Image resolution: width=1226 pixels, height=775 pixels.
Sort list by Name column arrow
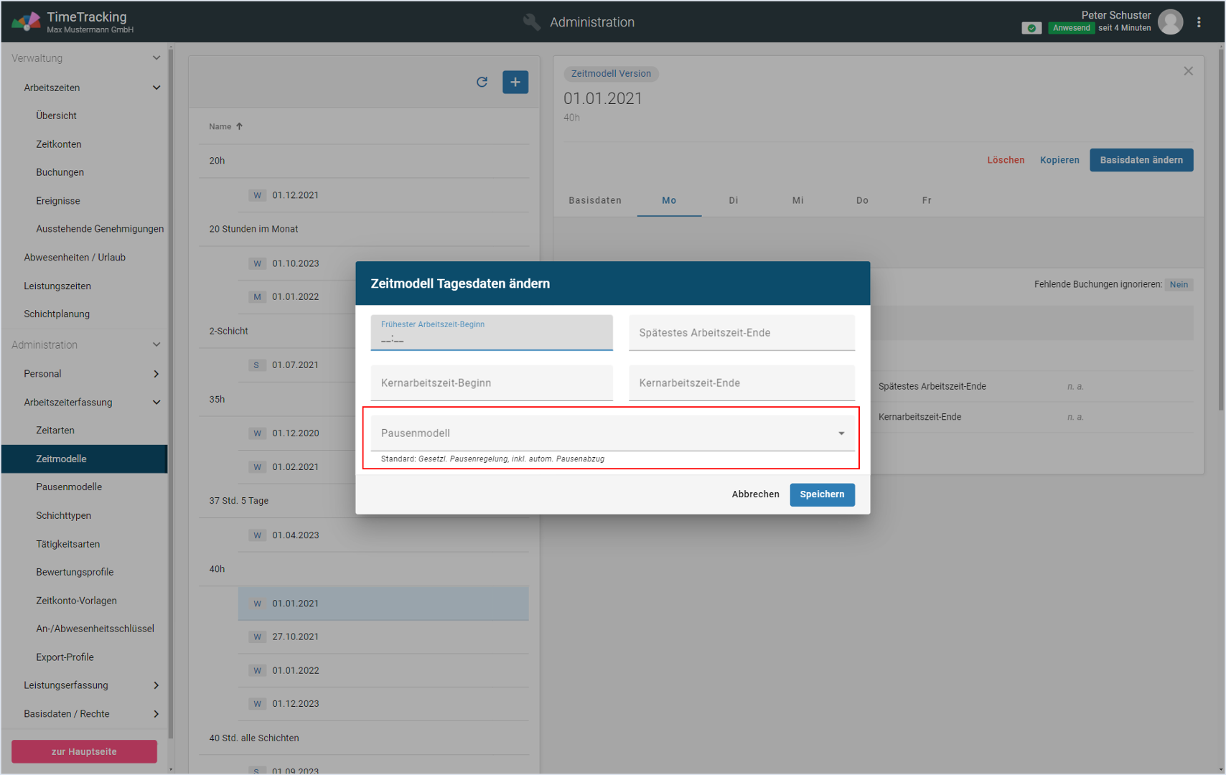pos(239,126)
